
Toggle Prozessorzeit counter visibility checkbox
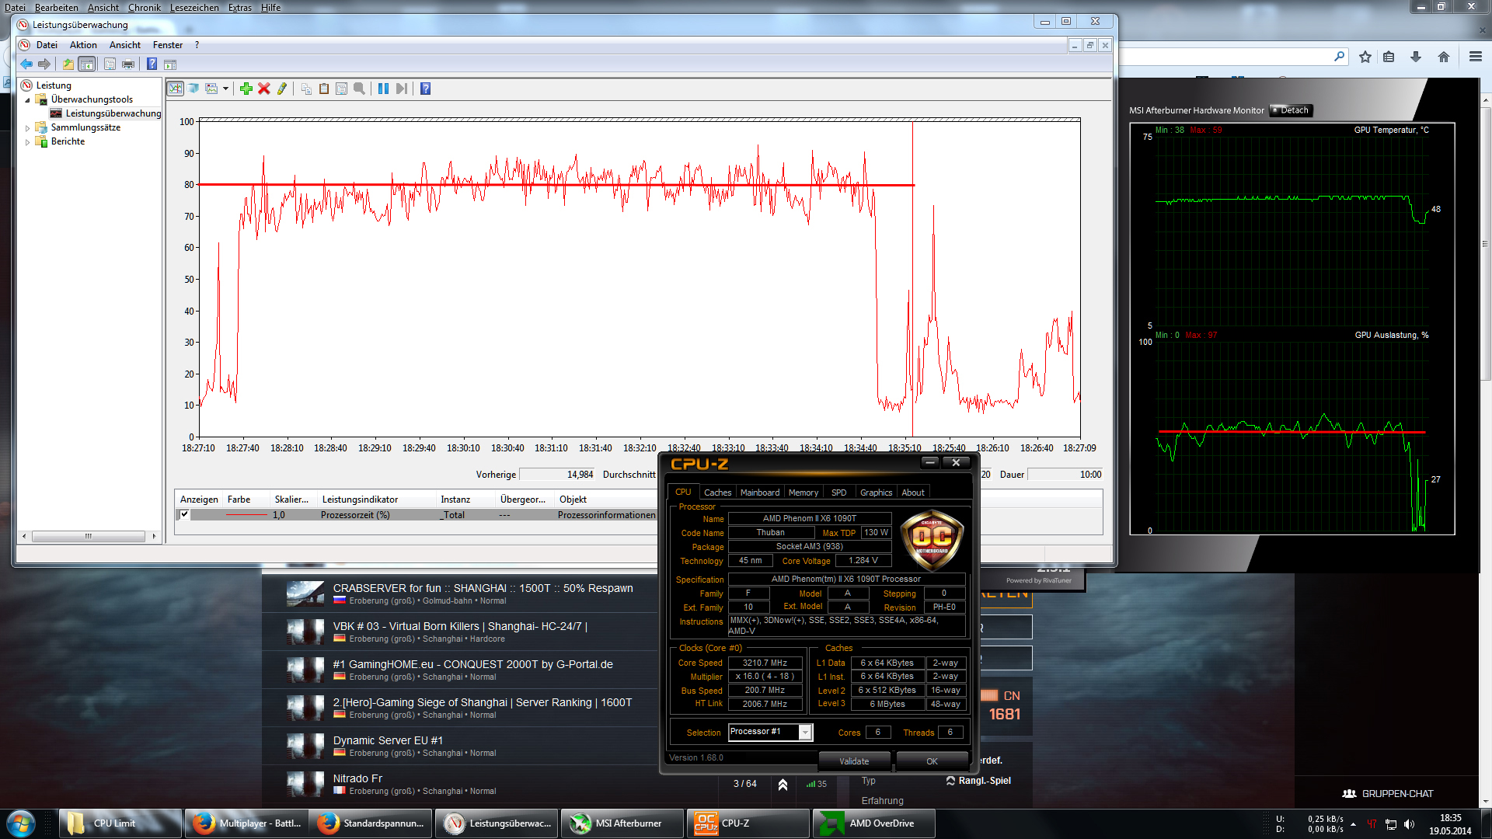[x=185, y=514]
